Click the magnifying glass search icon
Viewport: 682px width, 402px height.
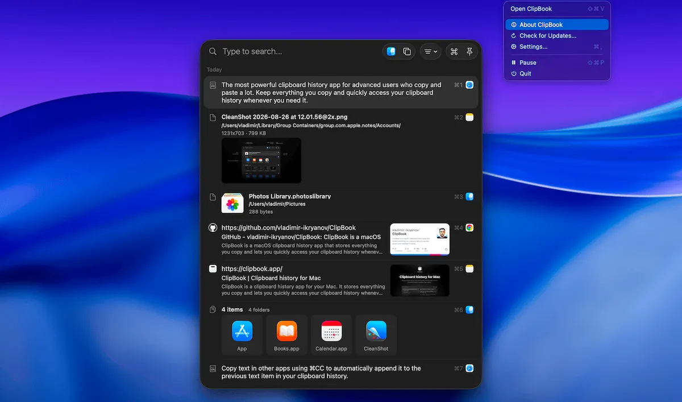(213, 51)
